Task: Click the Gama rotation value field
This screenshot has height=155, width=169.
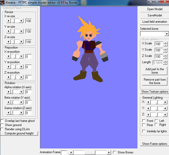Action: click(x=29, y=113)
